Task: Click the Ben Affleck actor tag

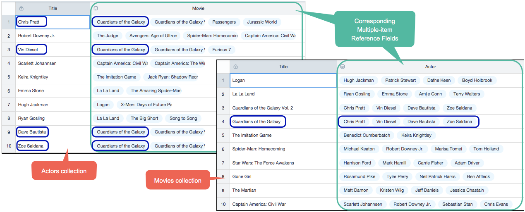Action: pyautogui.click(x=478, y=176)
